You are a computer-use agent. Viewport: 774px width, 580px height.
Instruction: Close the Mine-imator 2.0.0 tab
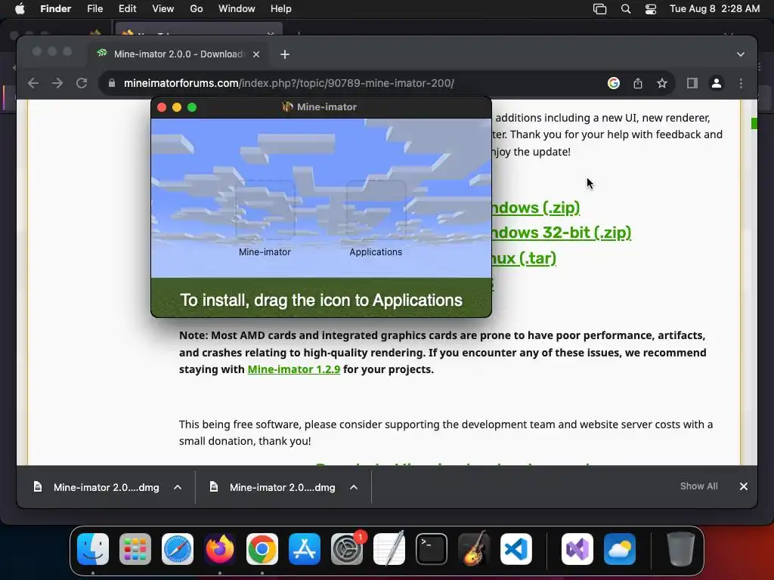256,54
